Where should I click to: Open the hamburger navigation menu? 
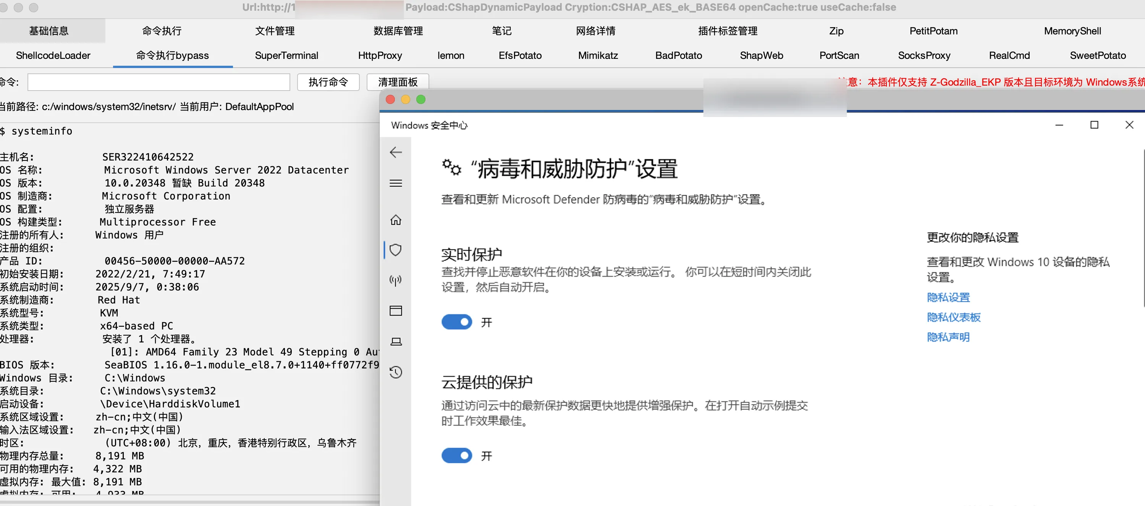point(396,183)
